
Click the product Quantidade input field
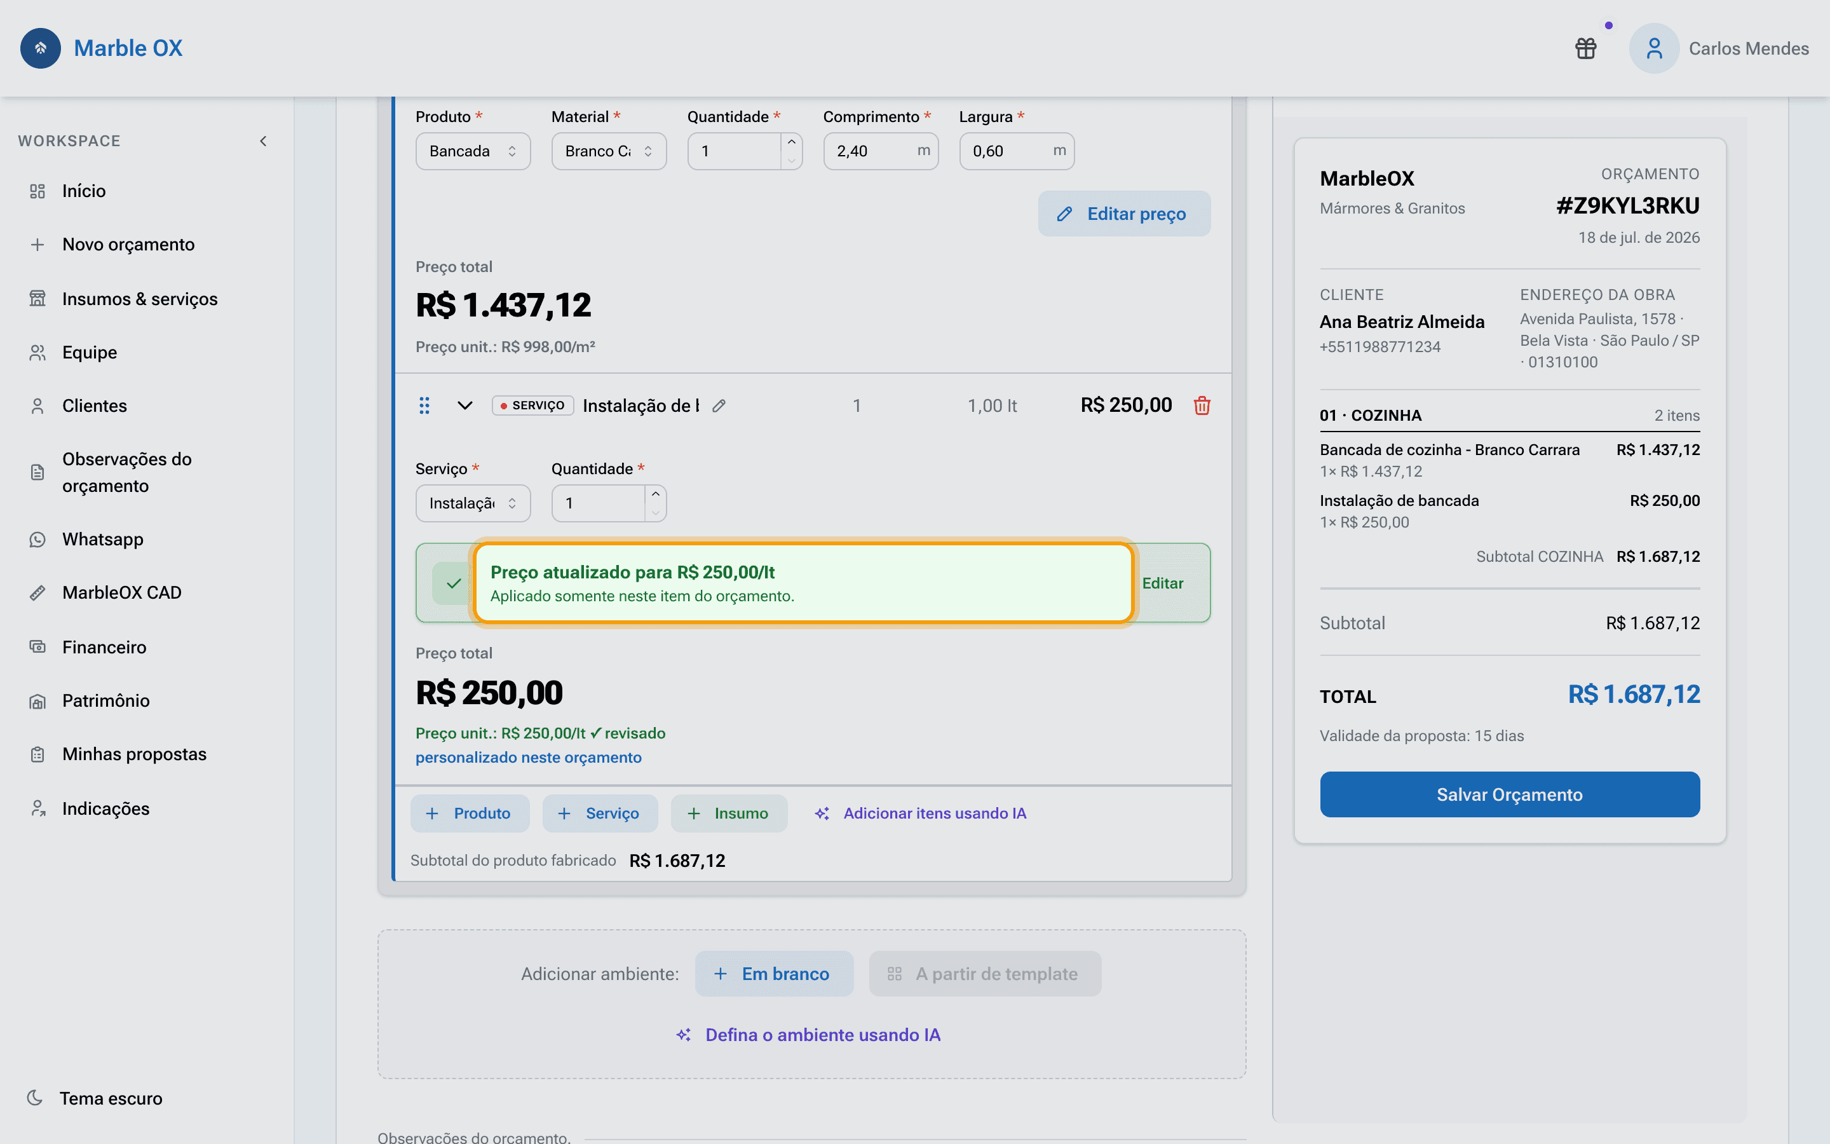tap(733, 151)
